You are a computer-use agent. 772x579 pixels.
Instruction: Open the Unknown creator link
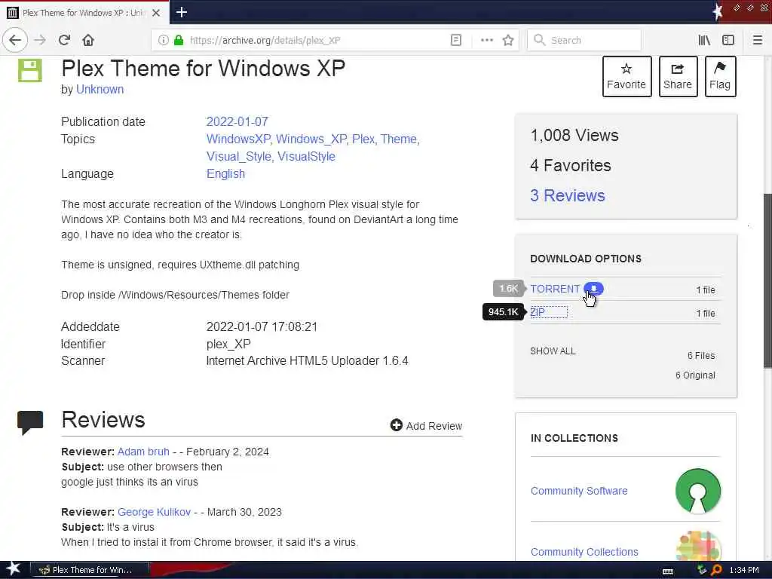(100, 89)
